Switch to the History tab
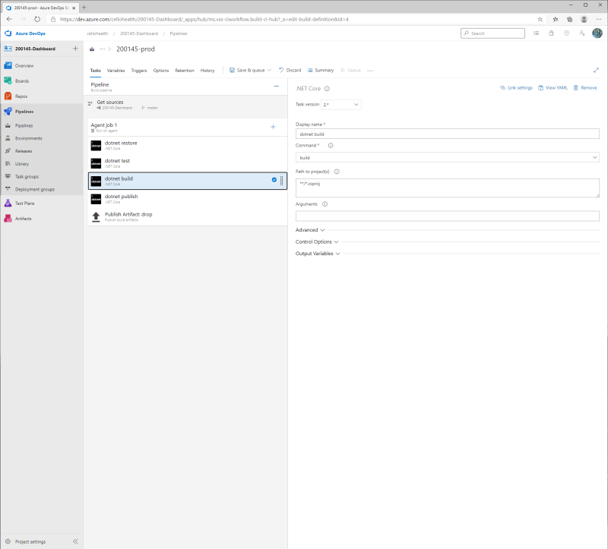Screen dimensions: 608x549 207,71
